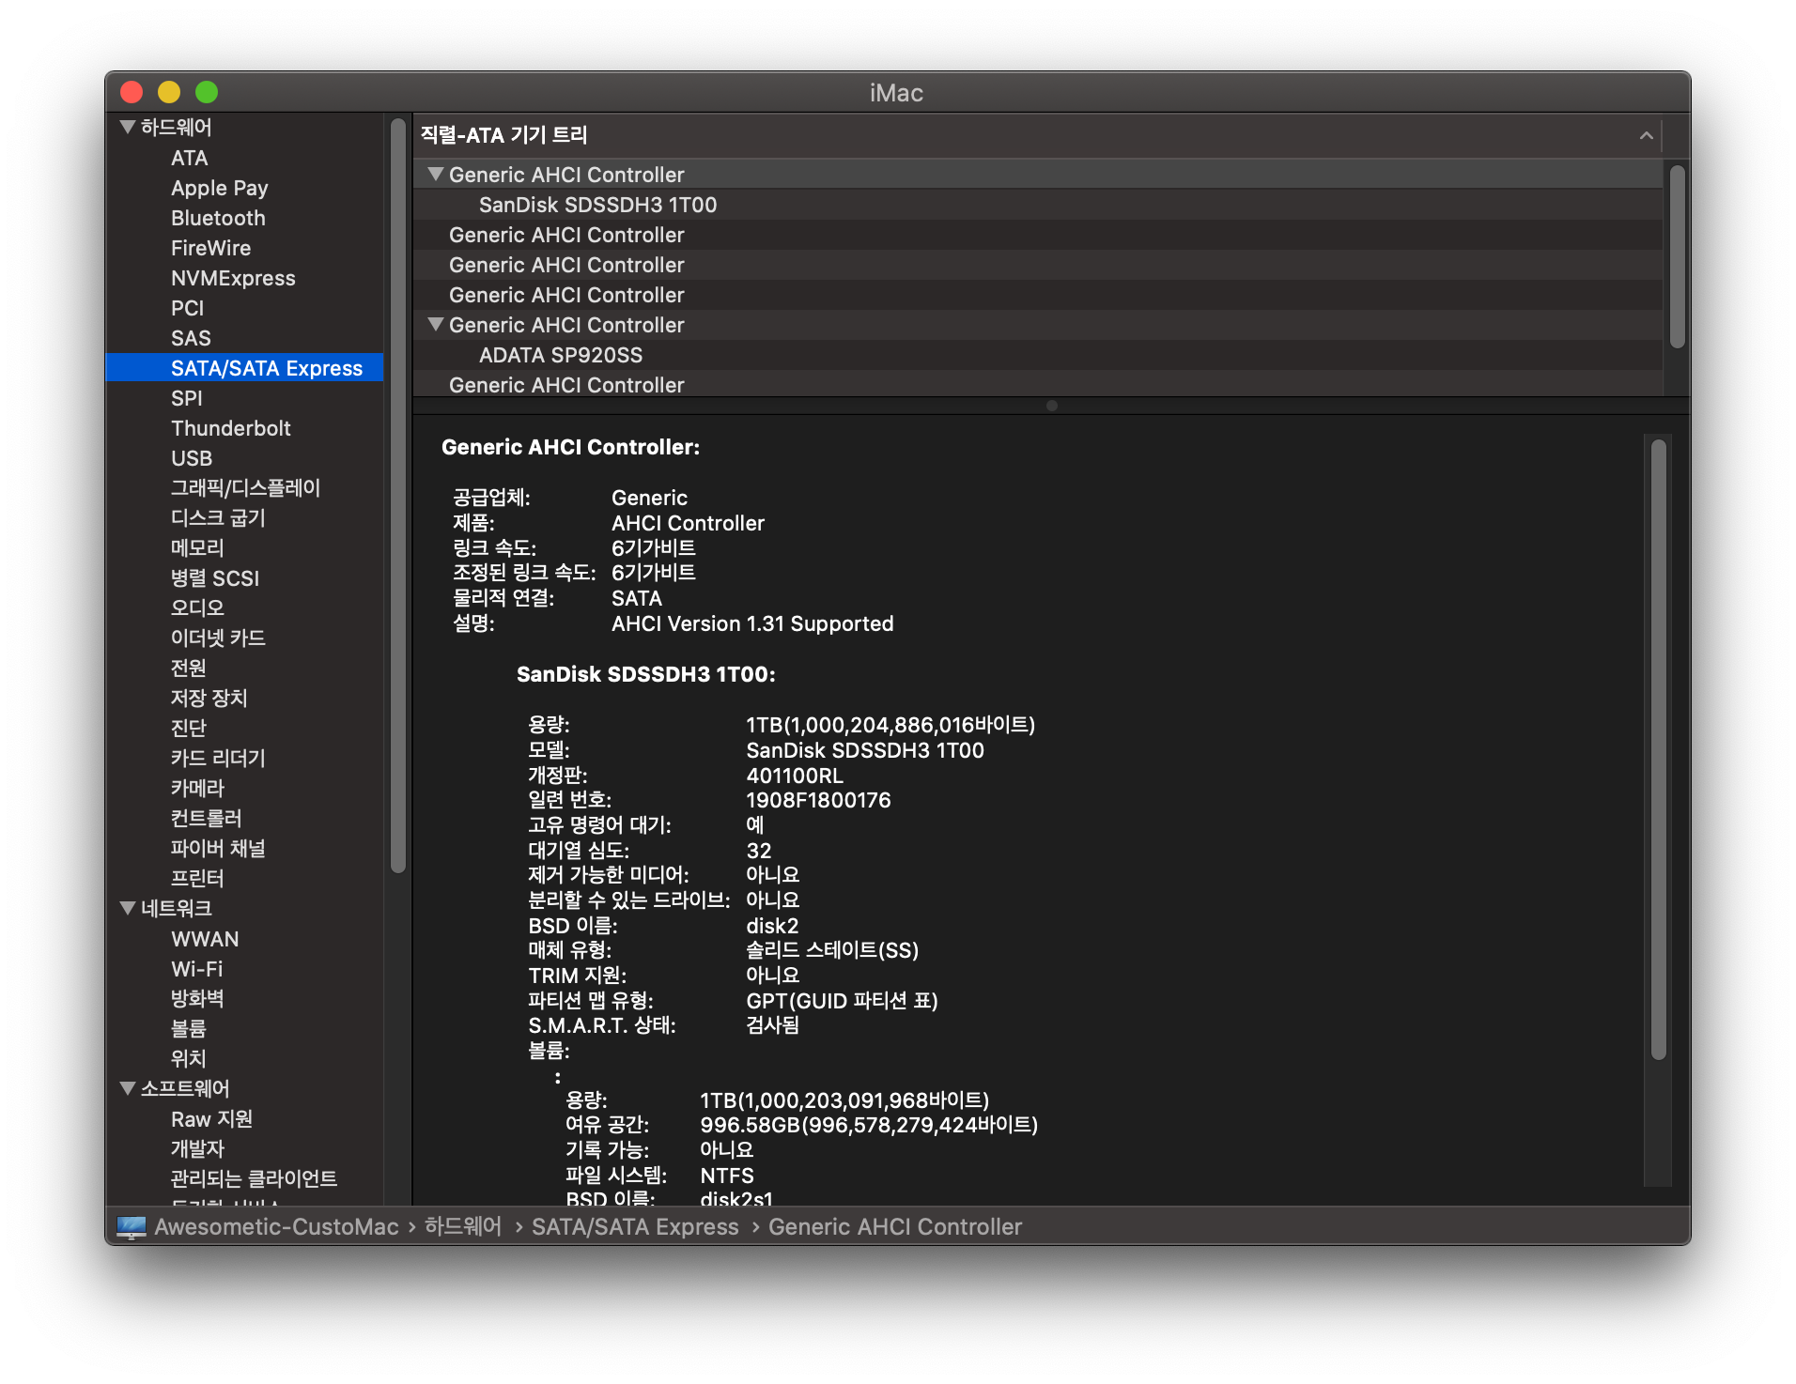Select Thunderbolt in the sidebar
Image resolution: width=1796 pixels, height=1384 pixels.
[231, 428]
